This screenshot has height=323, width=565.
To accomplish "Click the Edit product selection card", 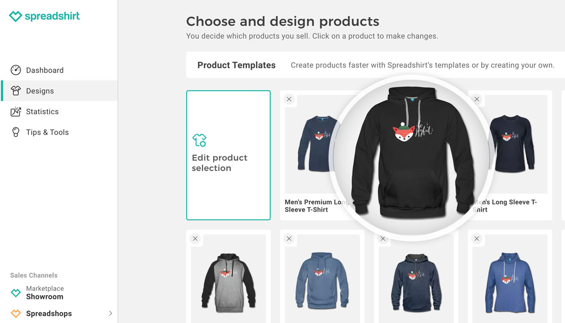I will click(x=228, y=155).
